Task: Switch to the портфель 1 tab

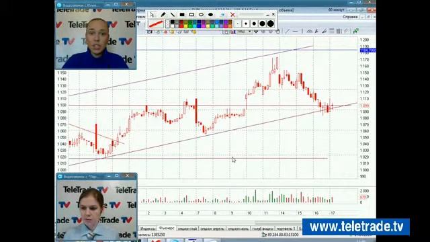Action: [286, 229]
